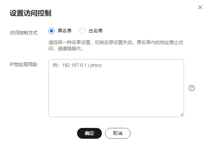Click the 白名单 label text
The height and width of the screenshot is (148, 208).
pyautogui.click(x=96, y=31)
